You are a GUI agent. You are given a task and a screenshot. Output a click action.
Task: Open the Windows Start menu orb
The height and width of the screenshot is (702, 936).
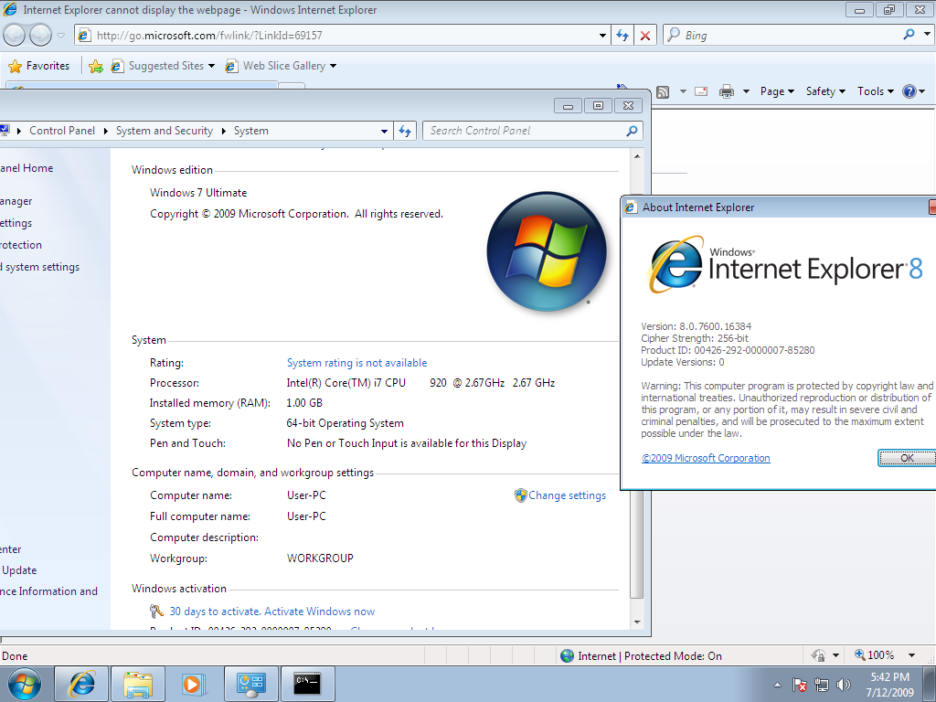click(25, 684)
